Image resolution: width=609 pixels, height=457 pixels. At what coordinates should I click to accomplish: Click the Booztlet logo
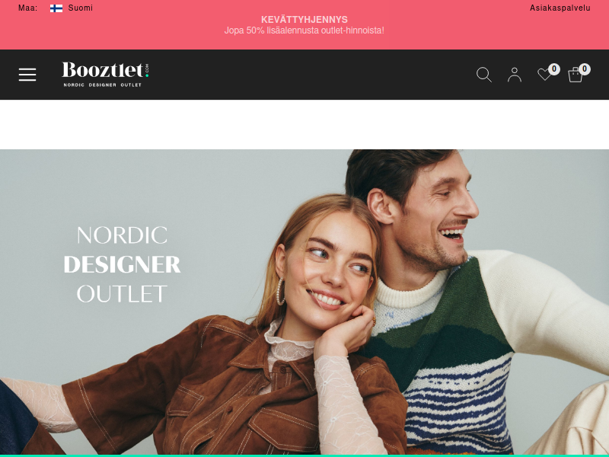[x=105, y=74]
